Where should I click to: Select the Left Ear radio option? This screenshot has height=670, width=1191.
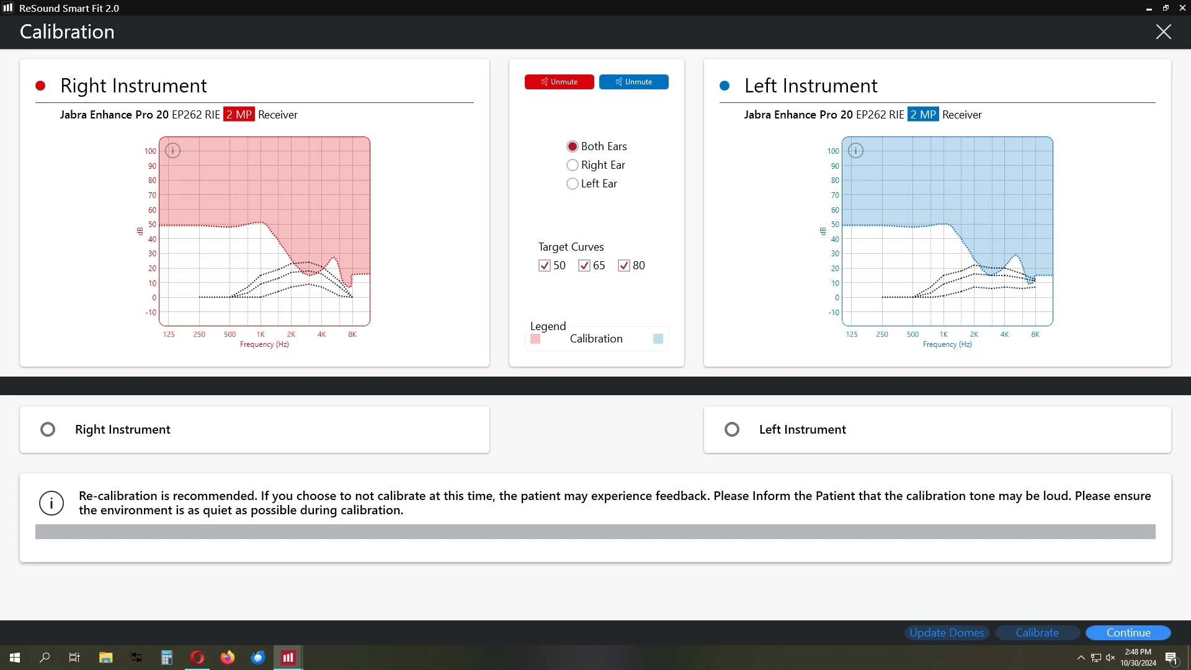[573, 184]
